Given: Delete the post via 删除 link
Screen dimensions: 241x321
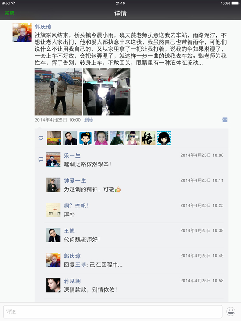Looking at the screenshot, I should pyautogui.click(x=89, y=120).
